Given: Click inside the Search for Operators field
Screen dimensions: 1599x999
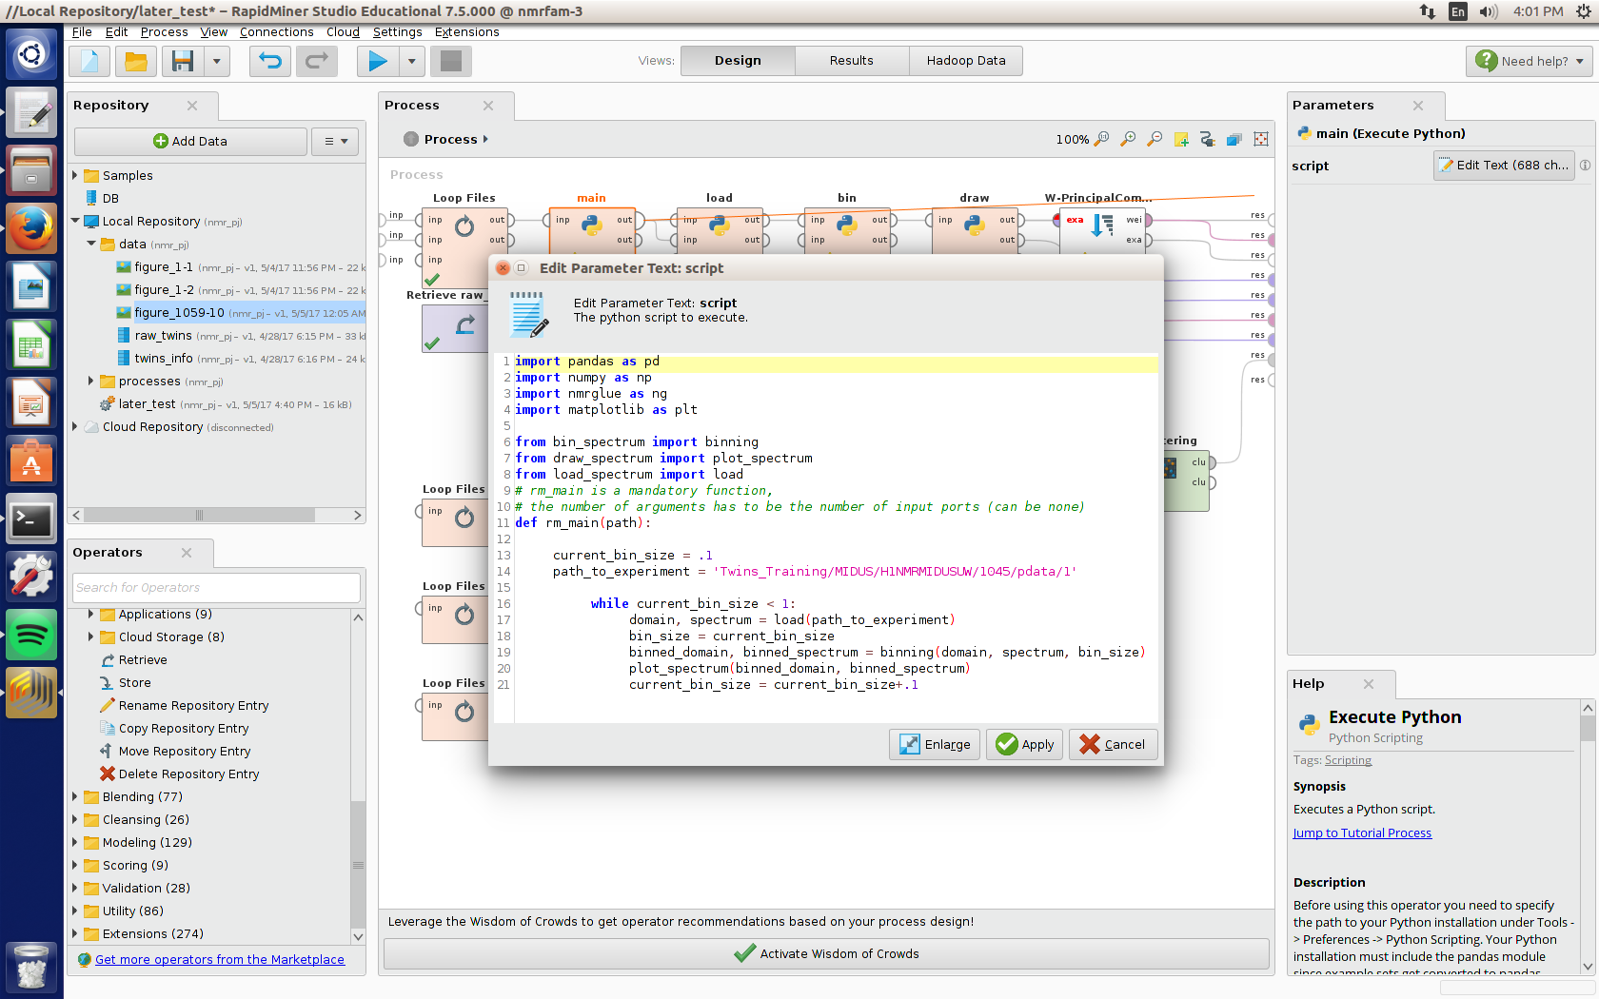Looking at the screenshot, I should point(216,587).
